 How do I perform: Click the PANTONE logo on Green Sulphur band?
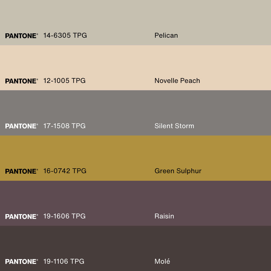click(x=21, y=171)
